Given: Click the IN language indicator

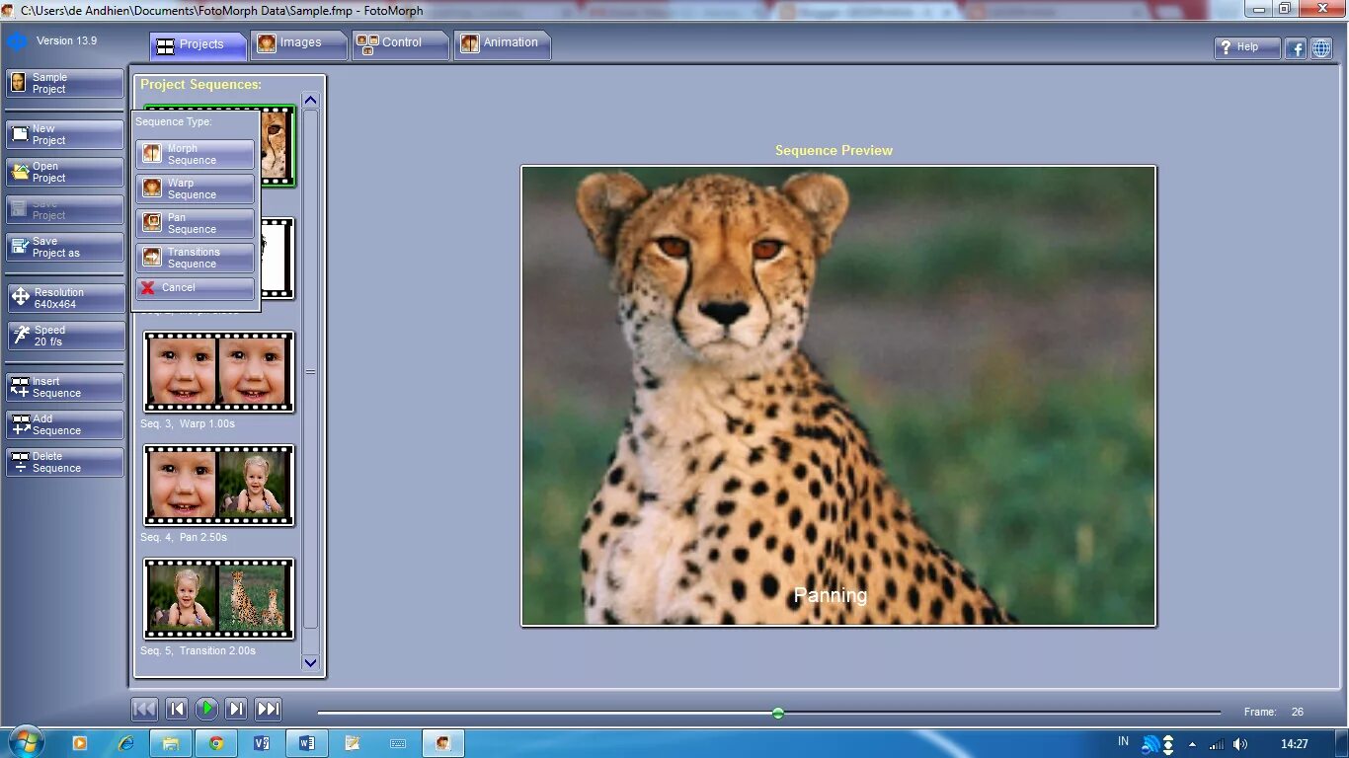Looking at the screenshot, I should click(1123, 741).
